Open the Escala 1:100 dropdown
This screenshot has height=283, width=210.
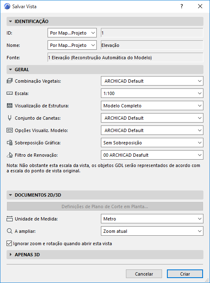click(x=152, y=93)
